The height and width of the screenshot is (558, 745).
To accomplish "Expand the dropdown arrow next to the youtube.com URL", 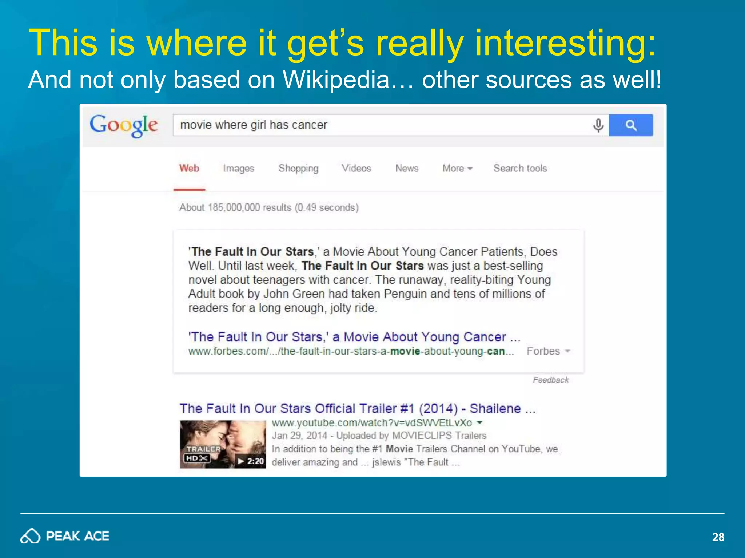I will [x=479, y=422].
